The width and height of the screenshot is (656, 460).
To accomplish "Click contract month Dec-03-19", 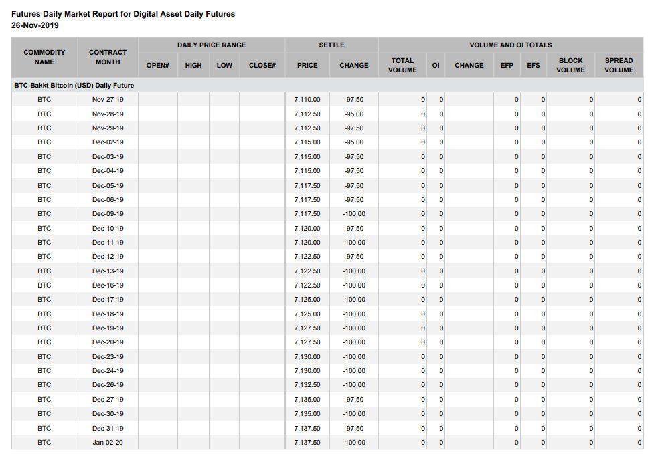I will (x=108, y=156).
